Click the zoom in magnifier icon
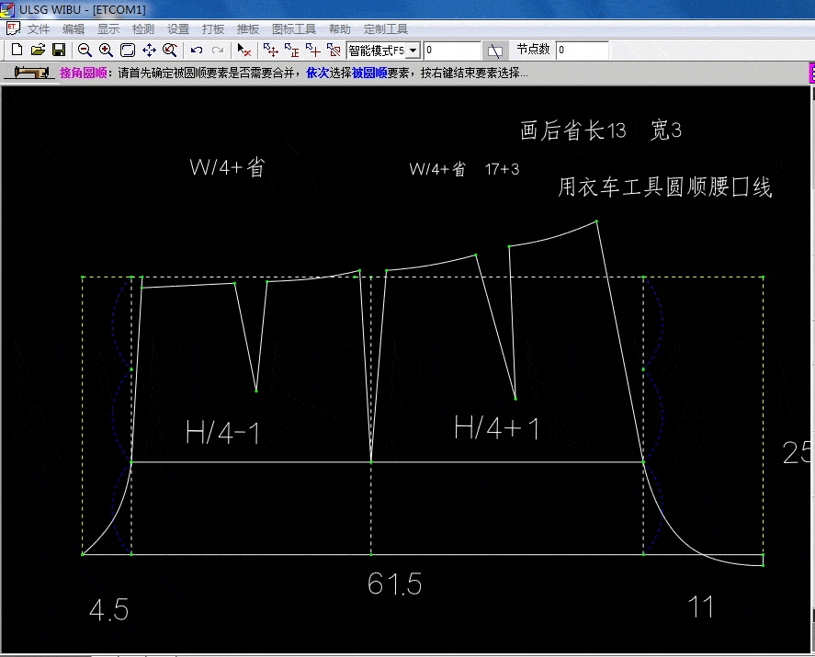Screen dimensions: 815x657 106,50
